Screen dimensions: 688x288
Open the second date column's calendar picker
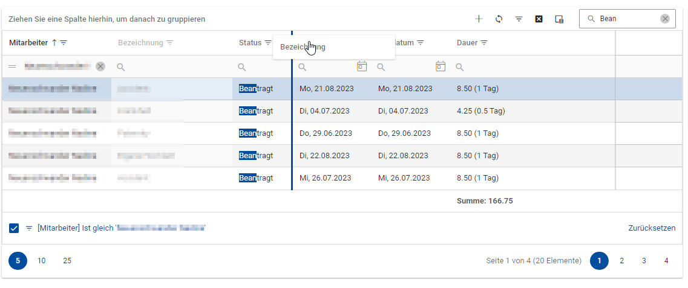[x=441, y=66]
